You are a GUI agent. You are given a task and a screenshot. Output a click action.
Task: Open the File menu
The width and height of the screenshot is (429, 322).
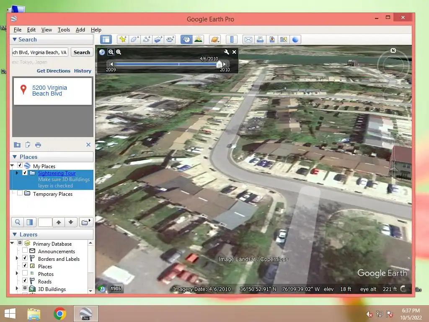tap(18, 30)
